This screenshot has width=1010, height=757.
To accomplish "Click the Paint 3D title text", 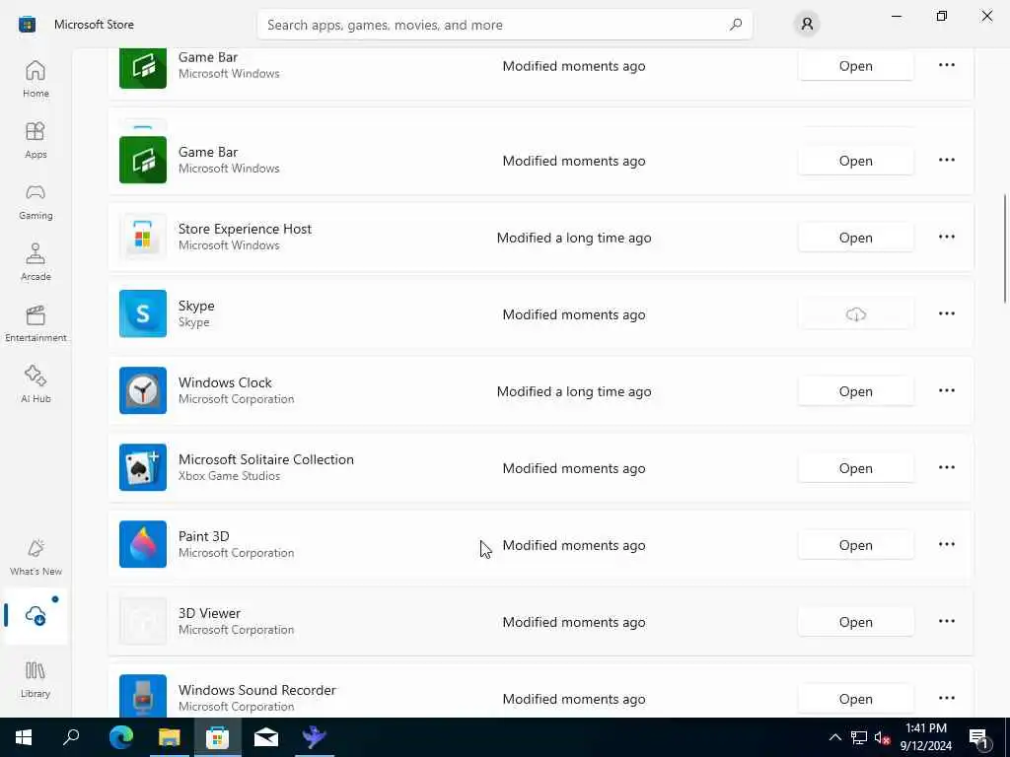I will click(x=203, y=536).
